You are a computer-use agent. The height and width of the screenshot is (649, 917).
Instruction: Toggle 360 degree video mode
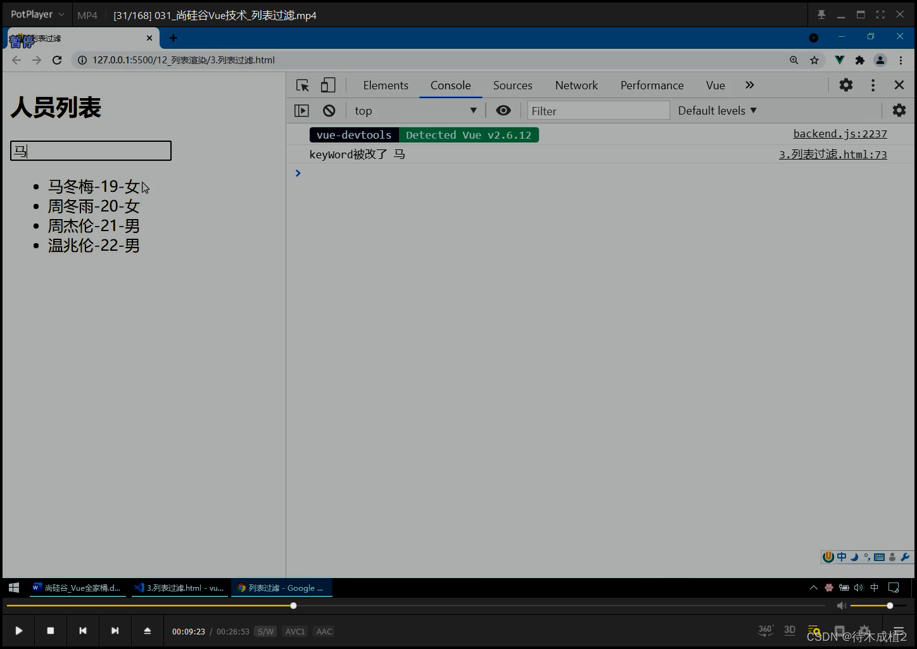click(x=766, y=630)
